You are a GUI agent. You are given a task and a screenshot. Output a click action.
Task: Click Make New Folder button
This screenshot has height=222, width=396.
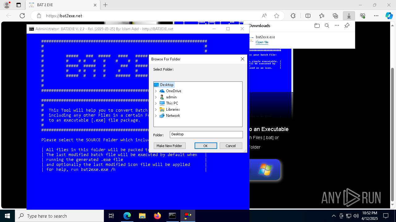(x=169, y=146)
